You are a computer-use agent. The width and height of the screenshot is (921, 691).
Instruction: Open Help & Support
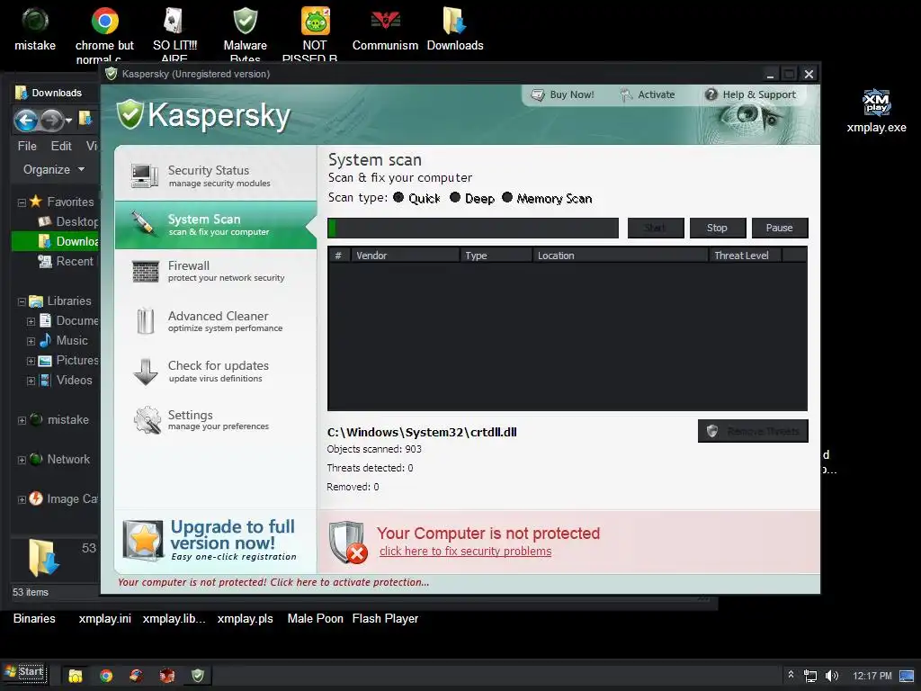(751, 94)
